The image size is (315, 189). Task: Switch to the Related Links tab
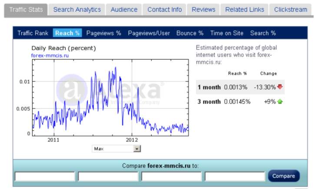(x=245, y=10)
